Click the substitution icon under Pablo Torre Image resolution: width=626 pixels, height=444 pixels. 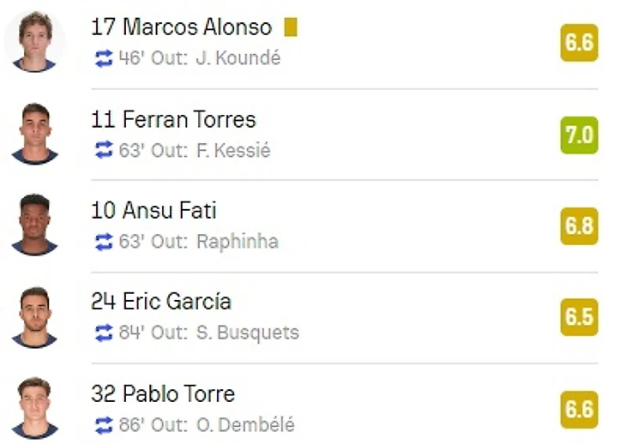click(104, 425)
